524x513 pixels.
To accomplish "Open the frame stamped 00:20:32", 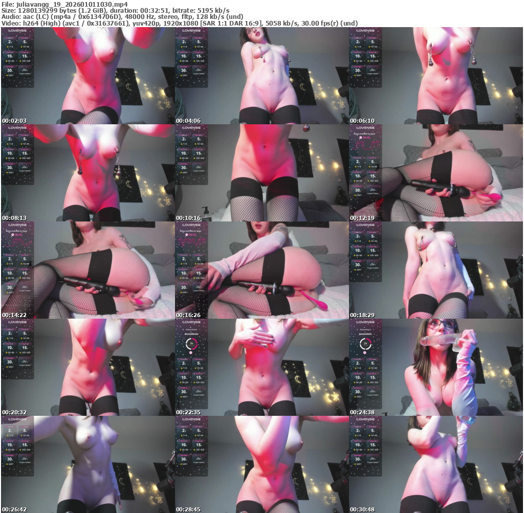I will 88,367.
